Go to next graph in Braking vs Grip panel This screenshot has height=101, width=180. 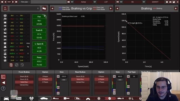pyautogui.click(x=111, y=8)
